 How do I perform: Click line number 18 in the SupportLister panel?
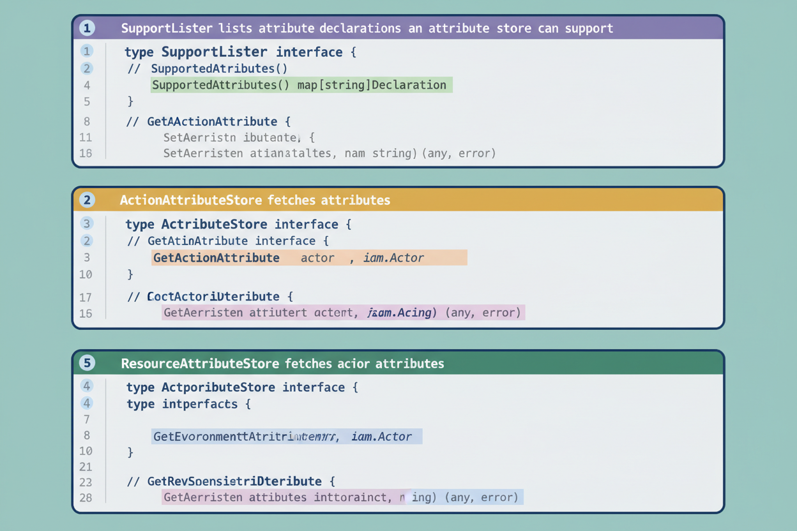click(86, 153)
